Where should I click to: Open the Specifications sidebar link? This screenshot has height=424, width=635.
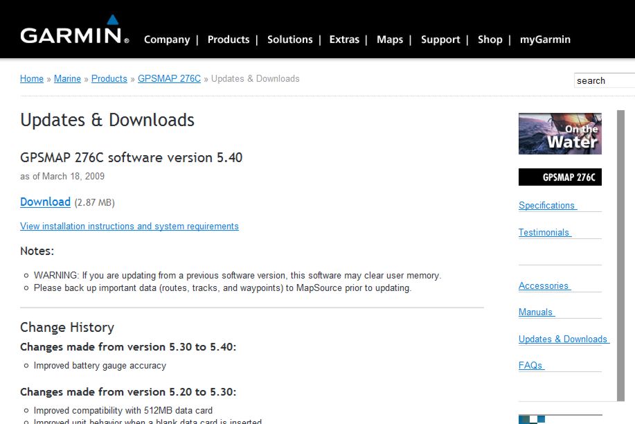(547, 206)
